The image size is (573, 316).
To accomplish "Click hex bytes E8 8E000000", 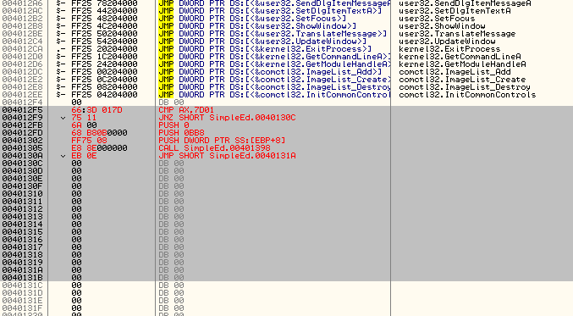I will (x=99, y=148).
